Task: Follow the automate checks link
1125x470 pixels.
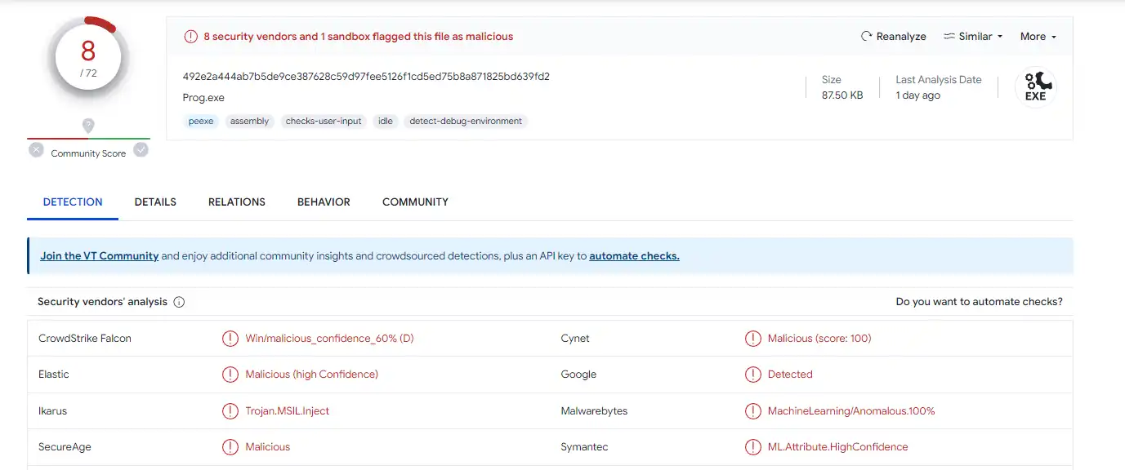Action: [634, 256]
